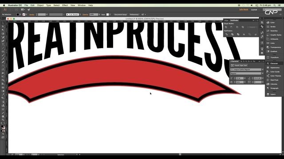Screen dimensions: 284x159
Task: Click the fill and stroke box in toolbar
Action: point(3,127)
